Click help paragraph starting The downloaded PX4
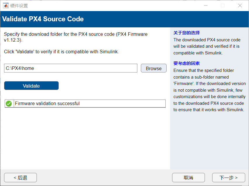 tap(207, 46)
